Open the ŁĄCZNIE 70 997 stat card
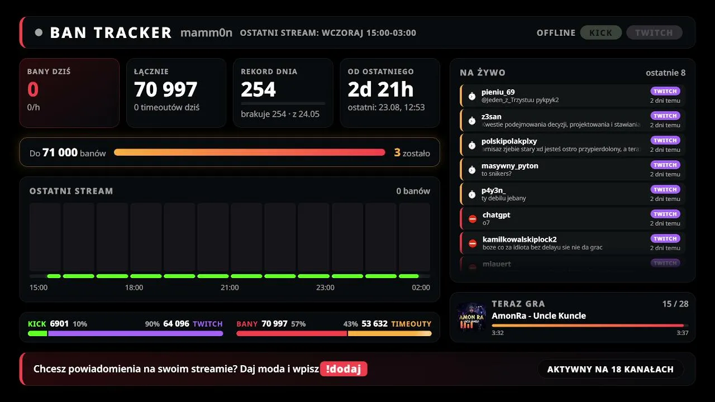 [176, 93]
